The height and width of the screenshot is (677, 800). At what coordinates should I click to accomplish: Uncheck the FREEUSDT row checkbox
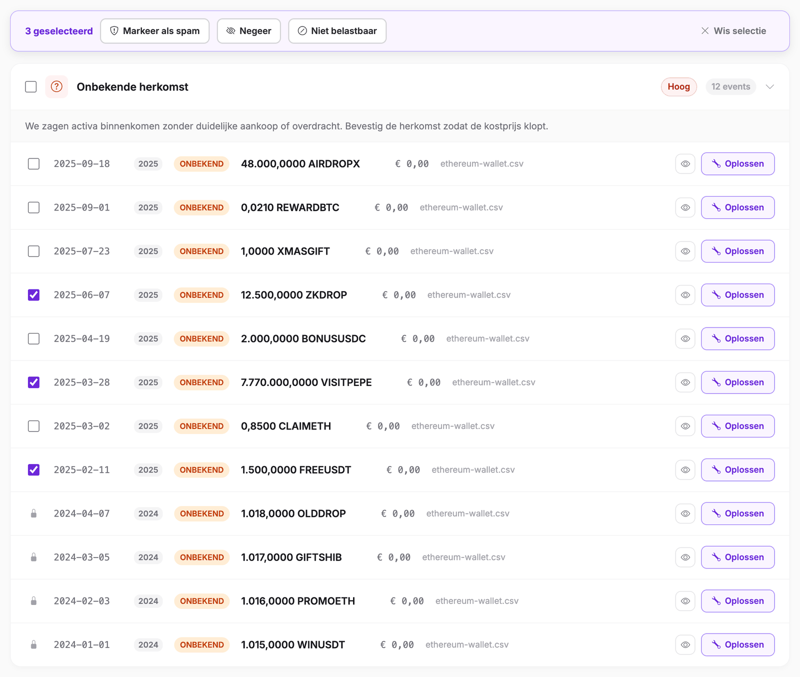pyautogui.click(x=33, y=470)
